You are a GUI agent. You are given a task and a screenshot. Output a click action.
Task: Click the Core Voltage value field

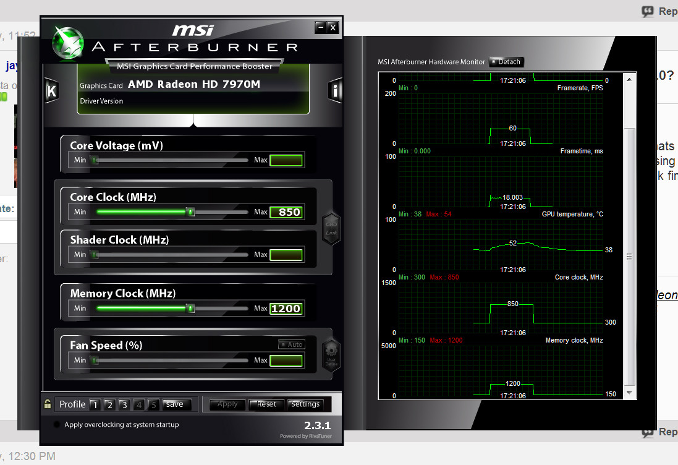(x=286, y=161)
